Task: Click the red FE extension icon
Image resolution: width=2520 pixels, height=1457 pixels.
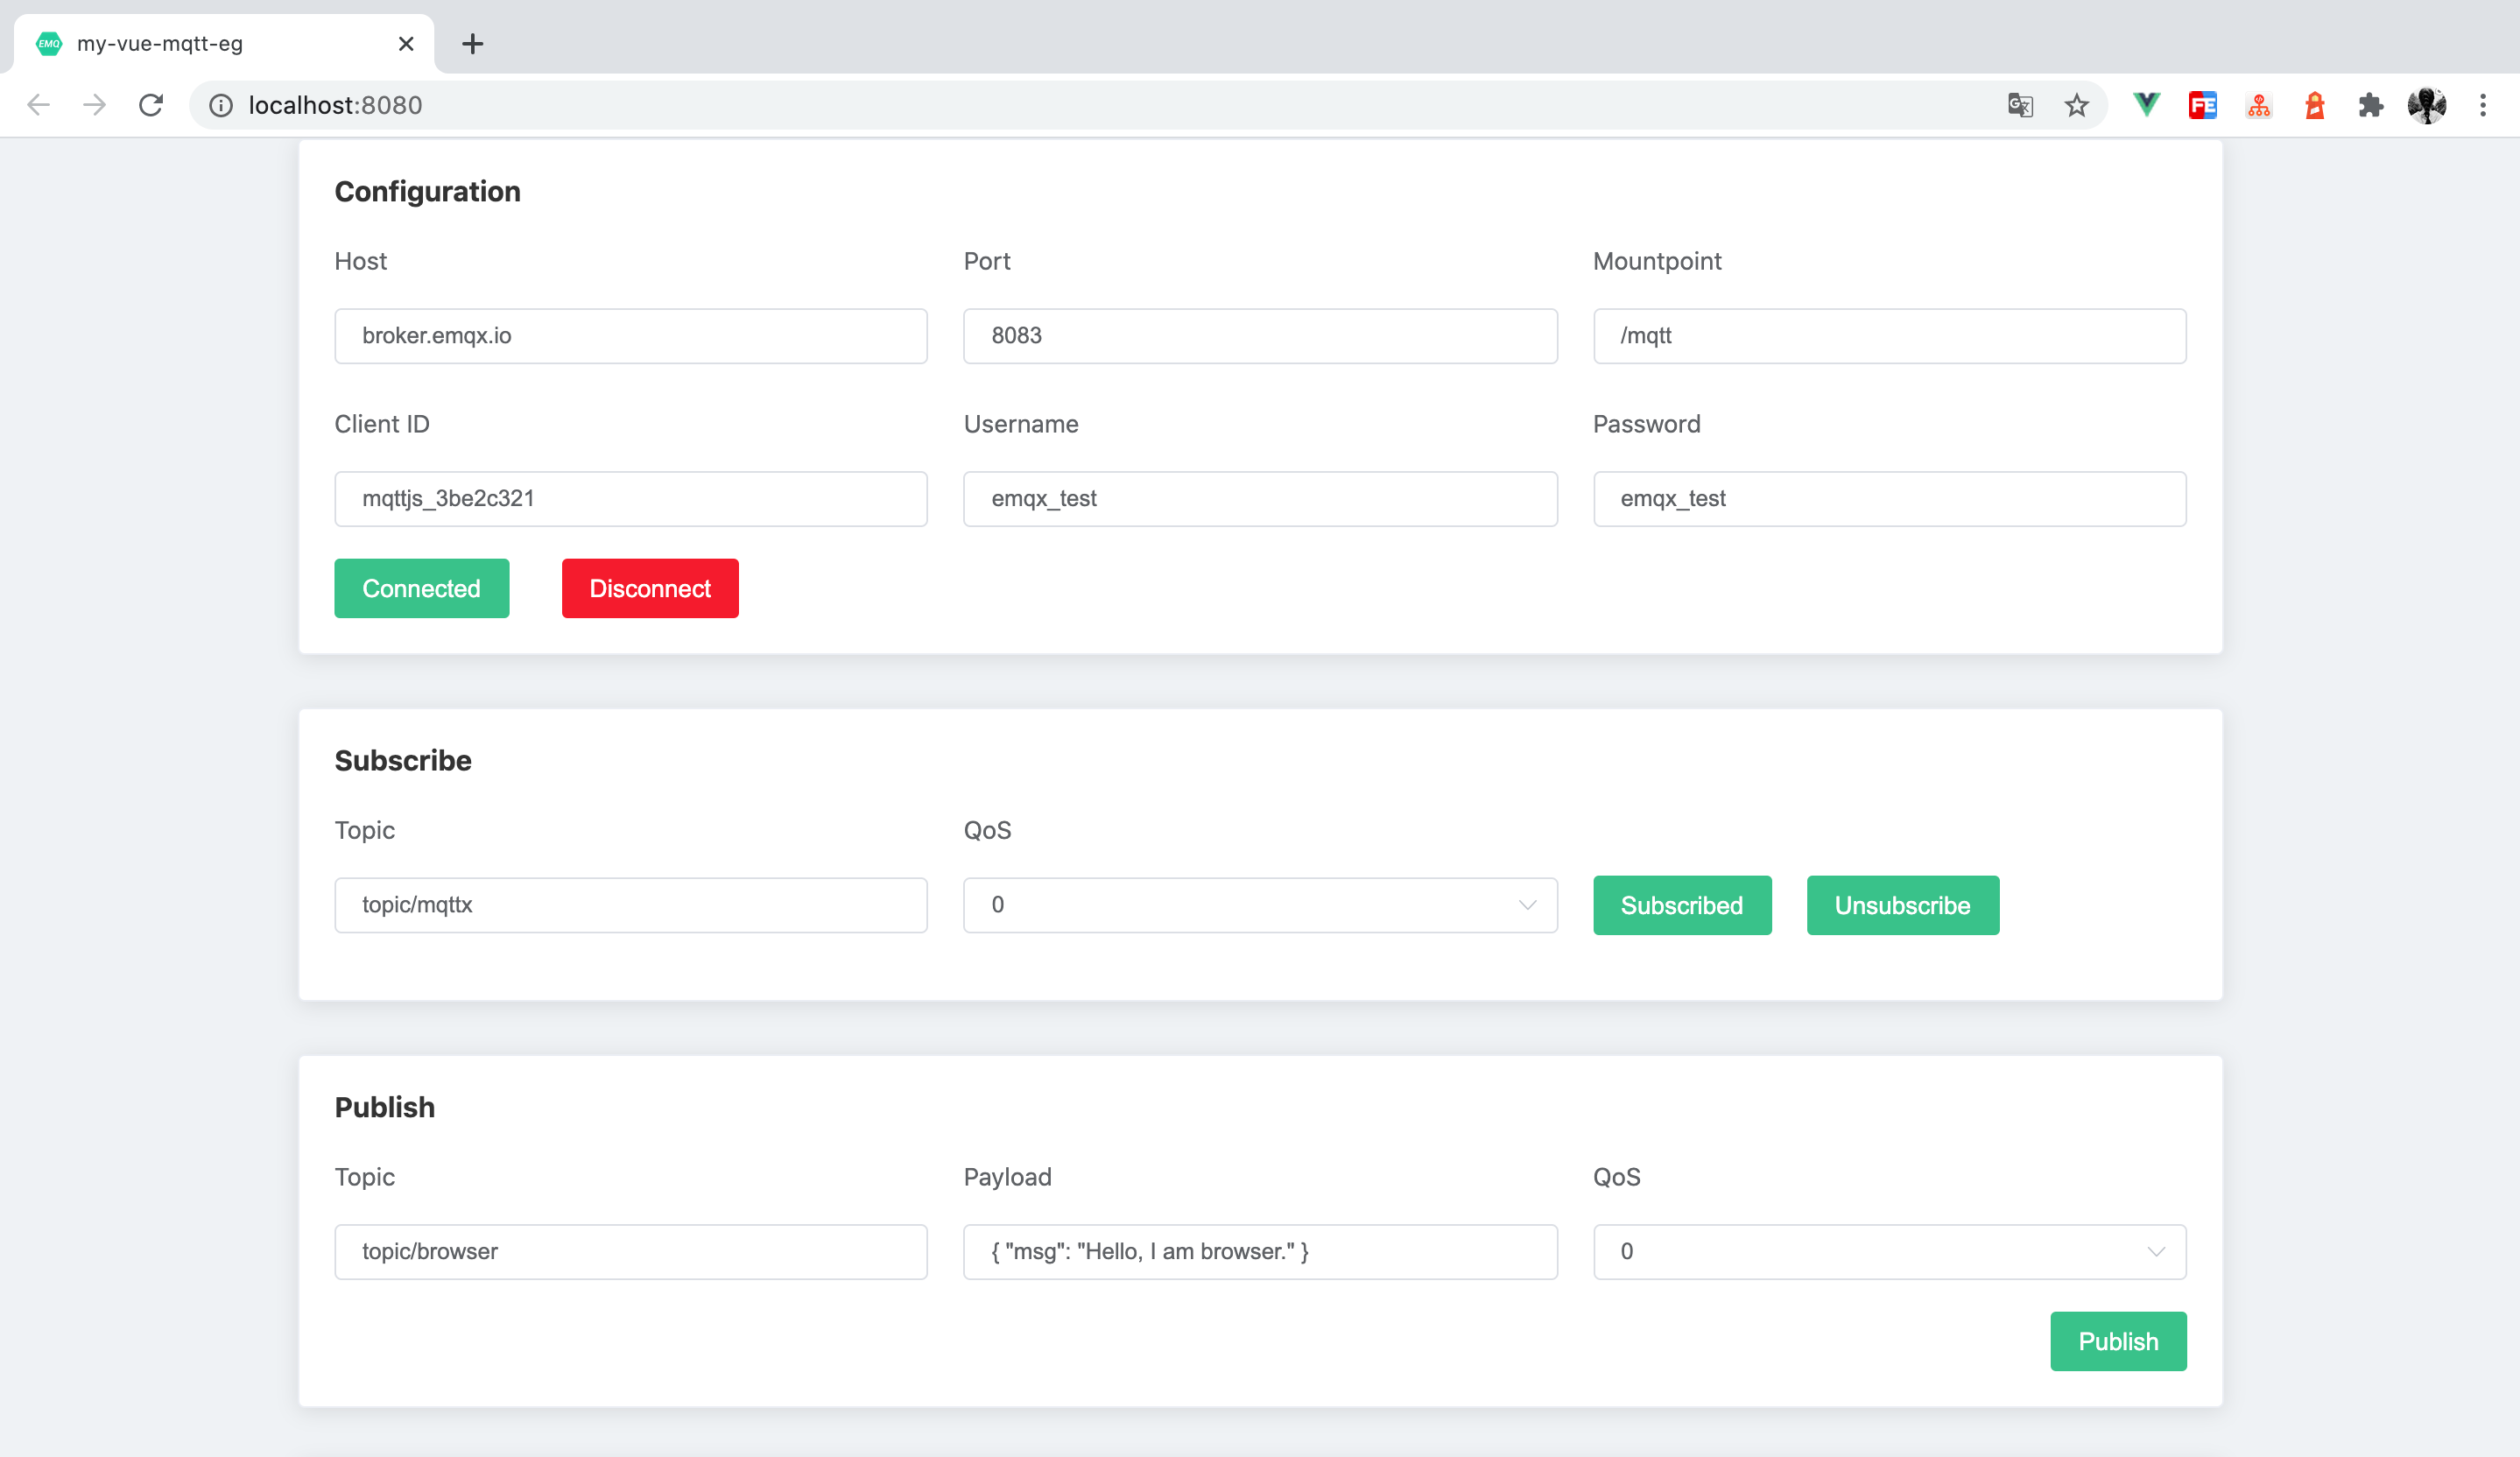Action: (2202, 105)
